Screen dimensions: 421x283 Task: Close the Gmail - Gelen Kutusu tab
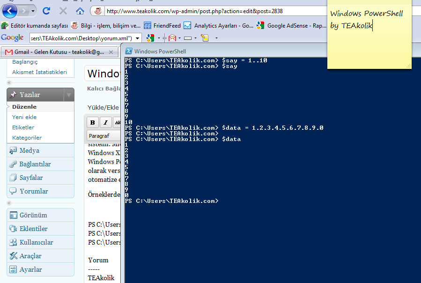111,52
